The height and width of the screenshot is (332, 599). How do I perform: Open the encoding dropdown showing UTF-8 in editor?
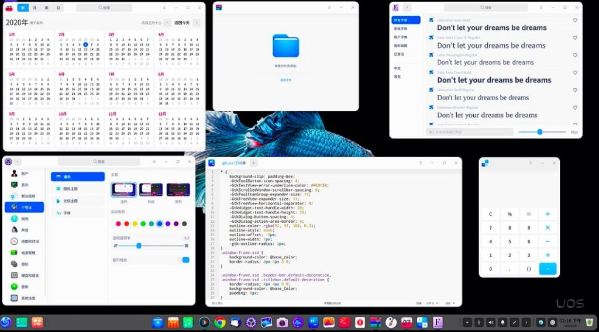click(x=432, y=303)
